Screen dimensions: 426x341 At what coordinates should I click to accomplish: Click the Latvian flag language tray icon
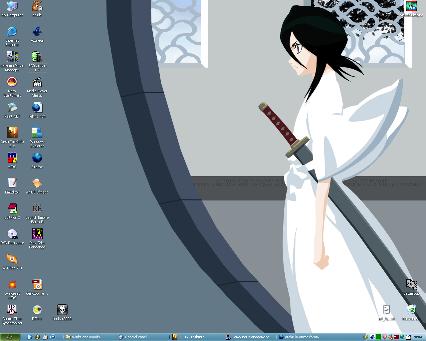396,337
